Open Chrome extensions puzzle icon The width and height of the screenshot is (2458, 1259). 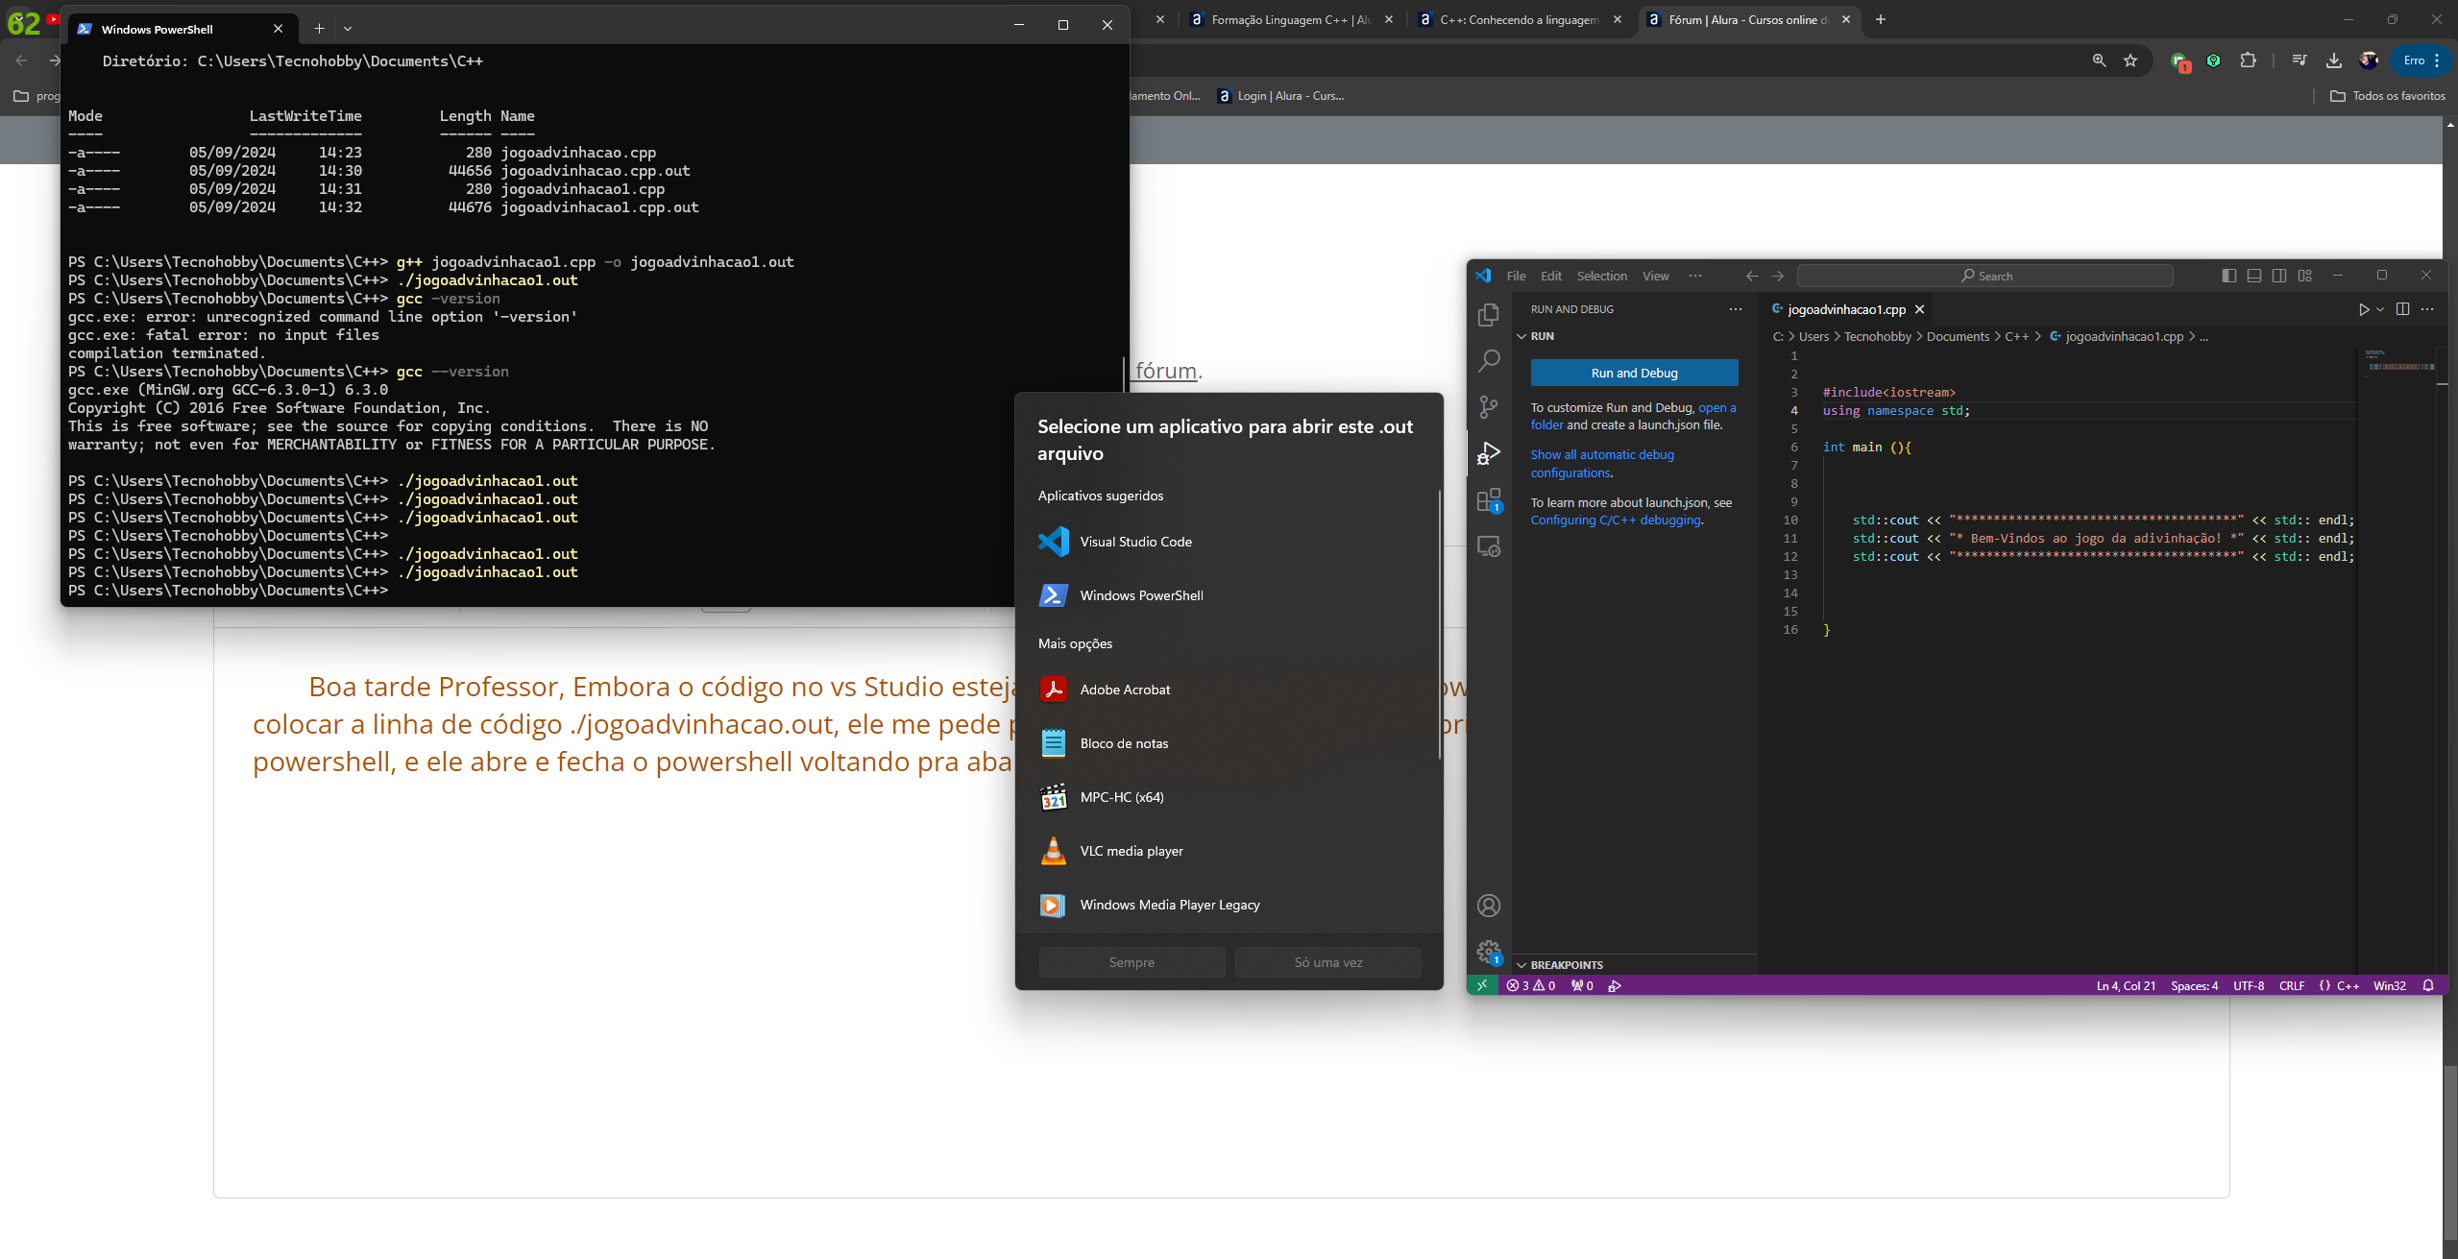tap(2249, 61)
